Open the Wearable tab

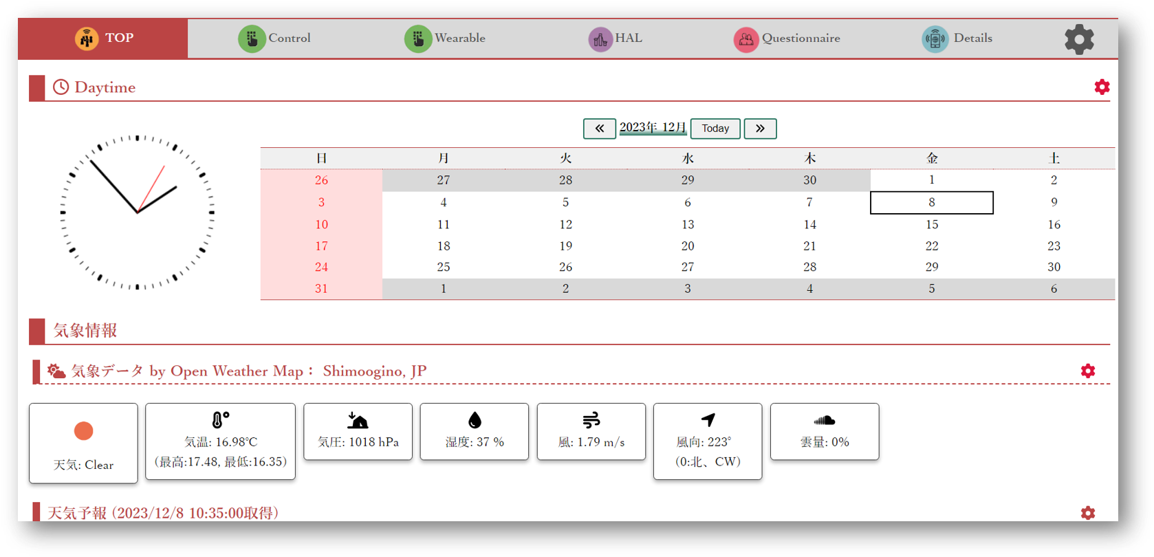(x=445, y=39)
